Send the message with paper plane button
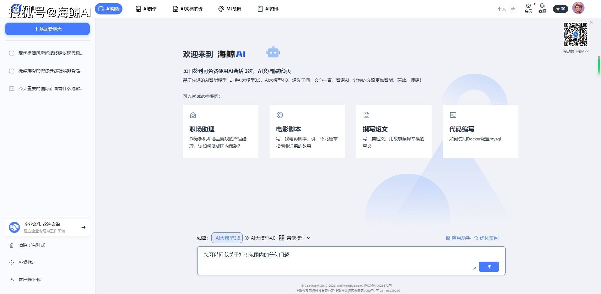601x294 pixels. [489, 267]
